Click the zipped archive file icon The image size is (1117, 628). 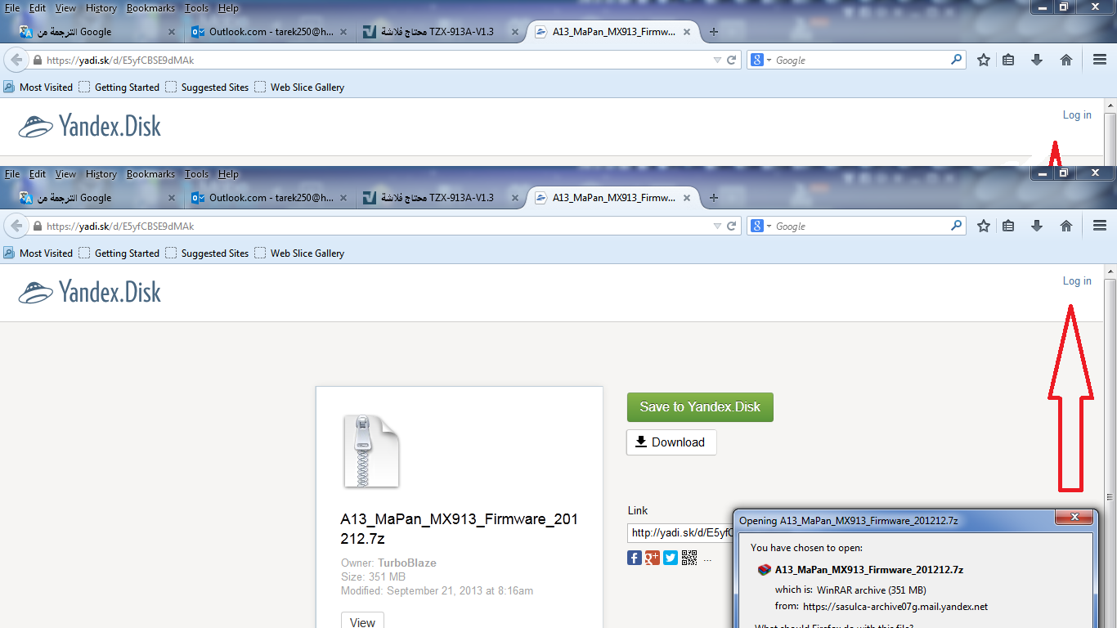pyautogui.click(x=371, y=451)
